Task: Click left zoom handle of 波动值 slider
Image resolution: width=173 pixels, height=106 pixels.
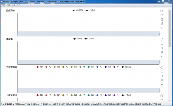Action: (18, 62)
